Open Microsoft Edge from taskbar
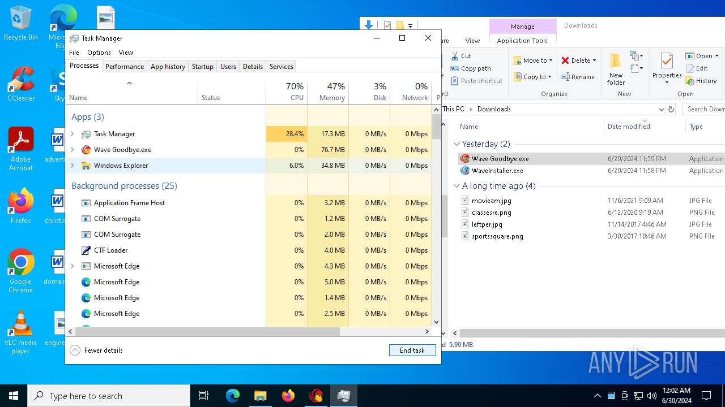This screenshot has height=407, width=725. (x=233, y=396)
